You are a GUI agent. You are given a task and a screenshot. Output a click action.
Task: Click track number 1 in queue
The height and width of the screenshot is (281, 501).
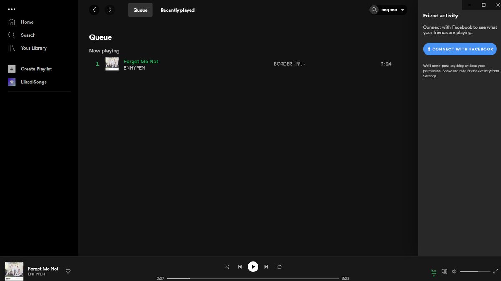97,64
